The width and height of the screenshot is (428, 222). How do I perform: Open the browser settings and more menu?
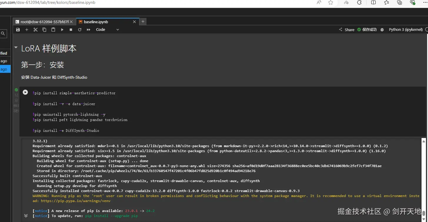coord(425,3)
